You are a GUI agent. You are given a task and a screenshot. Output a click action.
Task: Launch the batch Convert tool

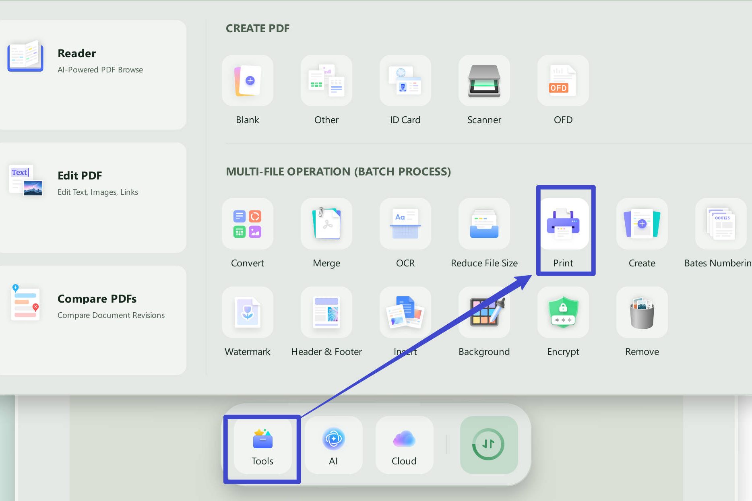click(x=248, y=224)
